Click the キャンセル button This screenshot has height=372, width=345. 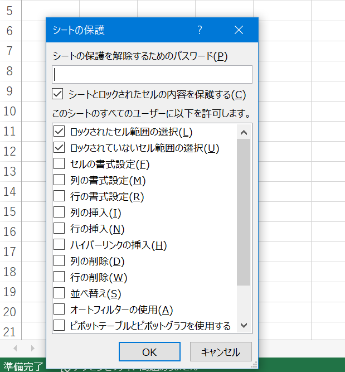tap(221, 352)
